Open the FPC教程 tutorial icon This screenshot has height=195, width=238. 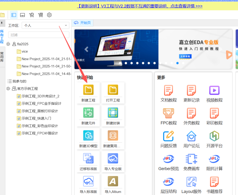click(168, 113)
